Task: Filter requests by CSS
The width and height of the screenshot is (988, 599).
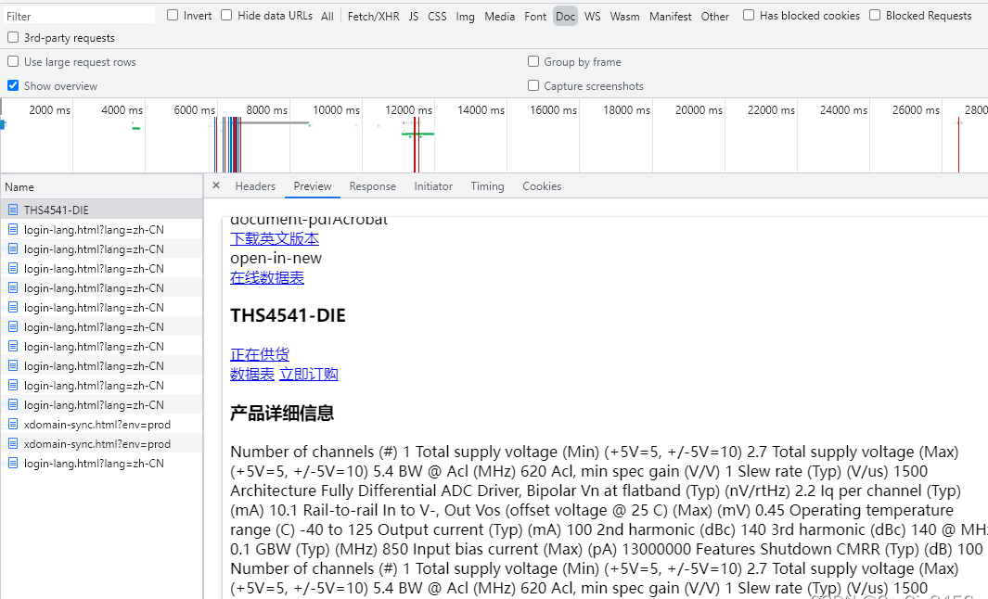Action: tap(437, 17)
